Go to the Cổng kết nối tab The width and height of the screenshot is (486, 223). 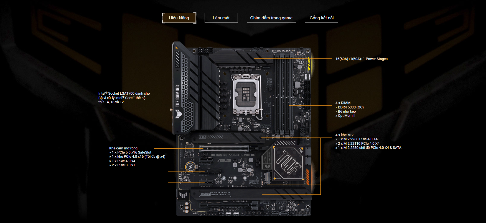322,18
